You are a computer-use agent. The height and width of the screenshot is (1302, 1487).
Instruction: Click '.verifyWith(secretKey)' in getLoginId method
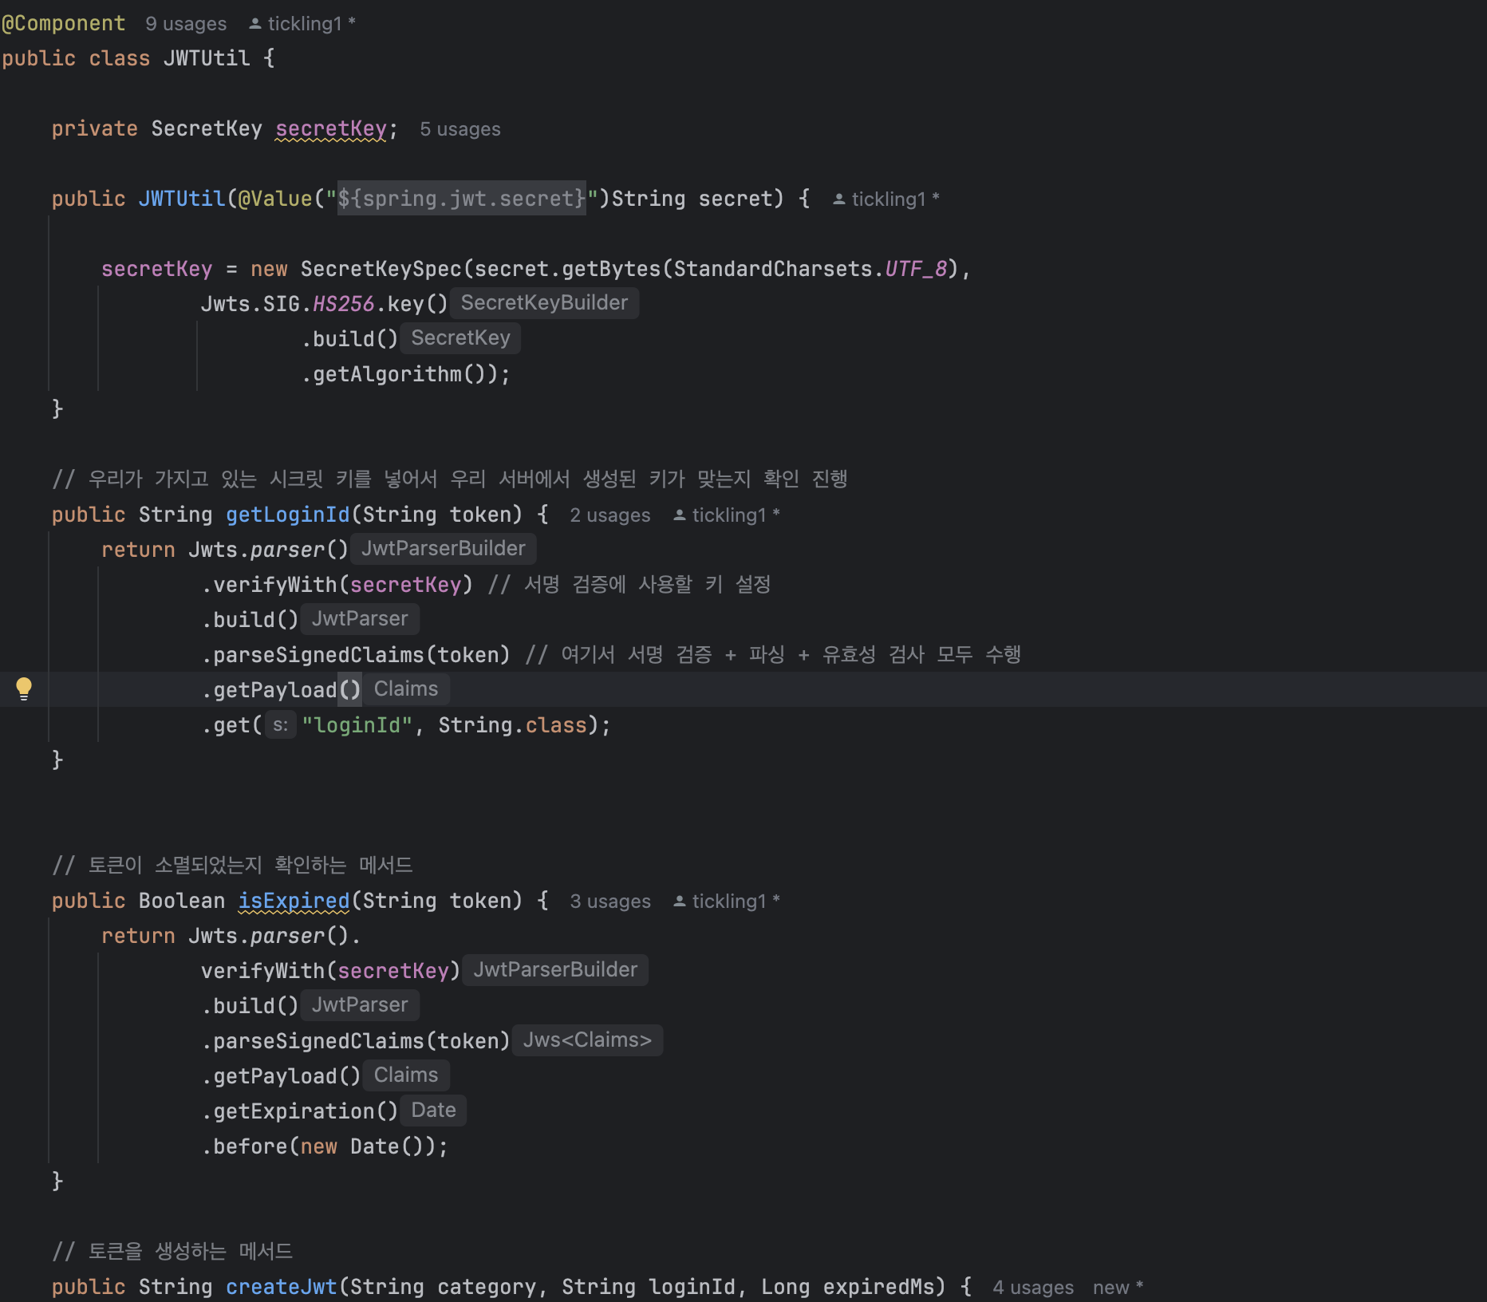click(x=337, y=586)
